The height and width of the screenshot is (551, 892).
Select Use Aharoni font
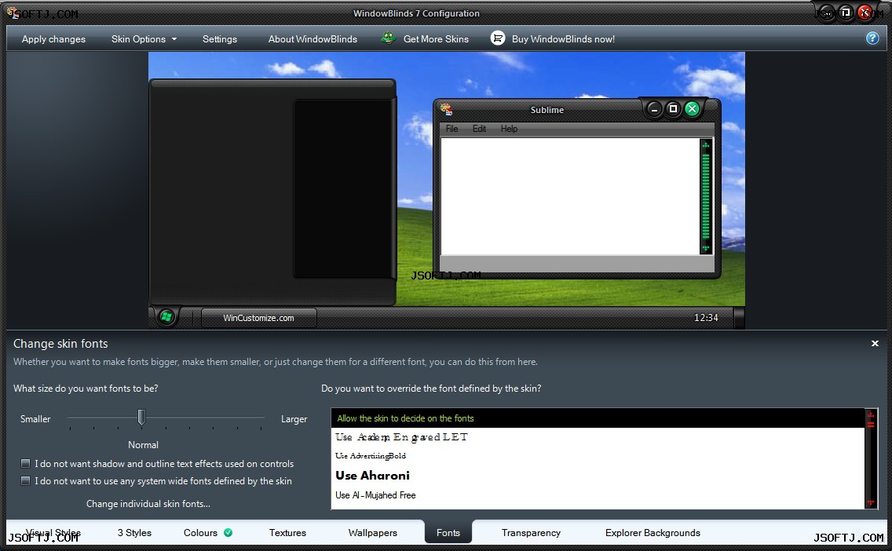(598, 476)
